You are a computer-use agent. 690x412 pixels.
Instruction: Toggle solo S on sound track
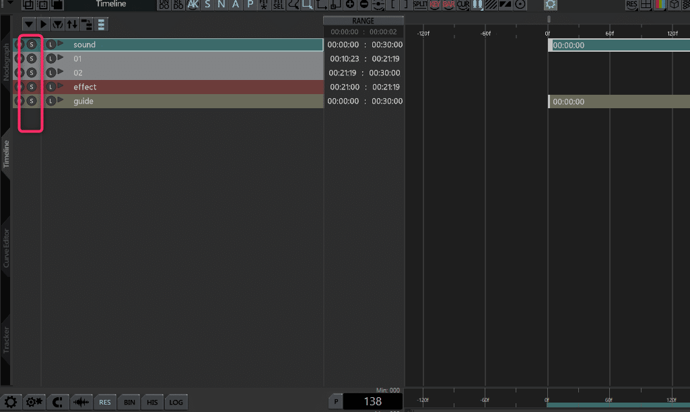coord(31,44)
